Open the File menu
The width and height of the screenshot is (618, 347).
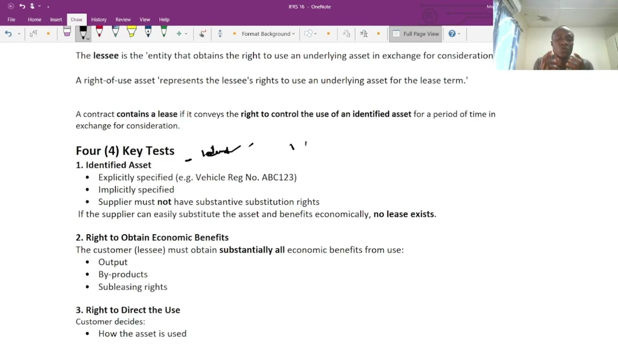pyautogui.click(x=11, y=19)
